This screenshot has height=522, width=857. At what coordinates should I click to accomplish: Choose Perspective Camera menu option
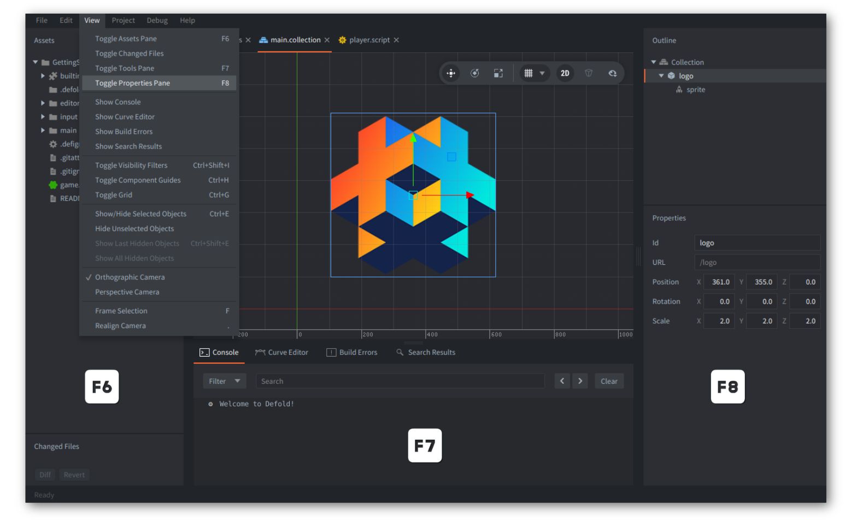(127, 292)
